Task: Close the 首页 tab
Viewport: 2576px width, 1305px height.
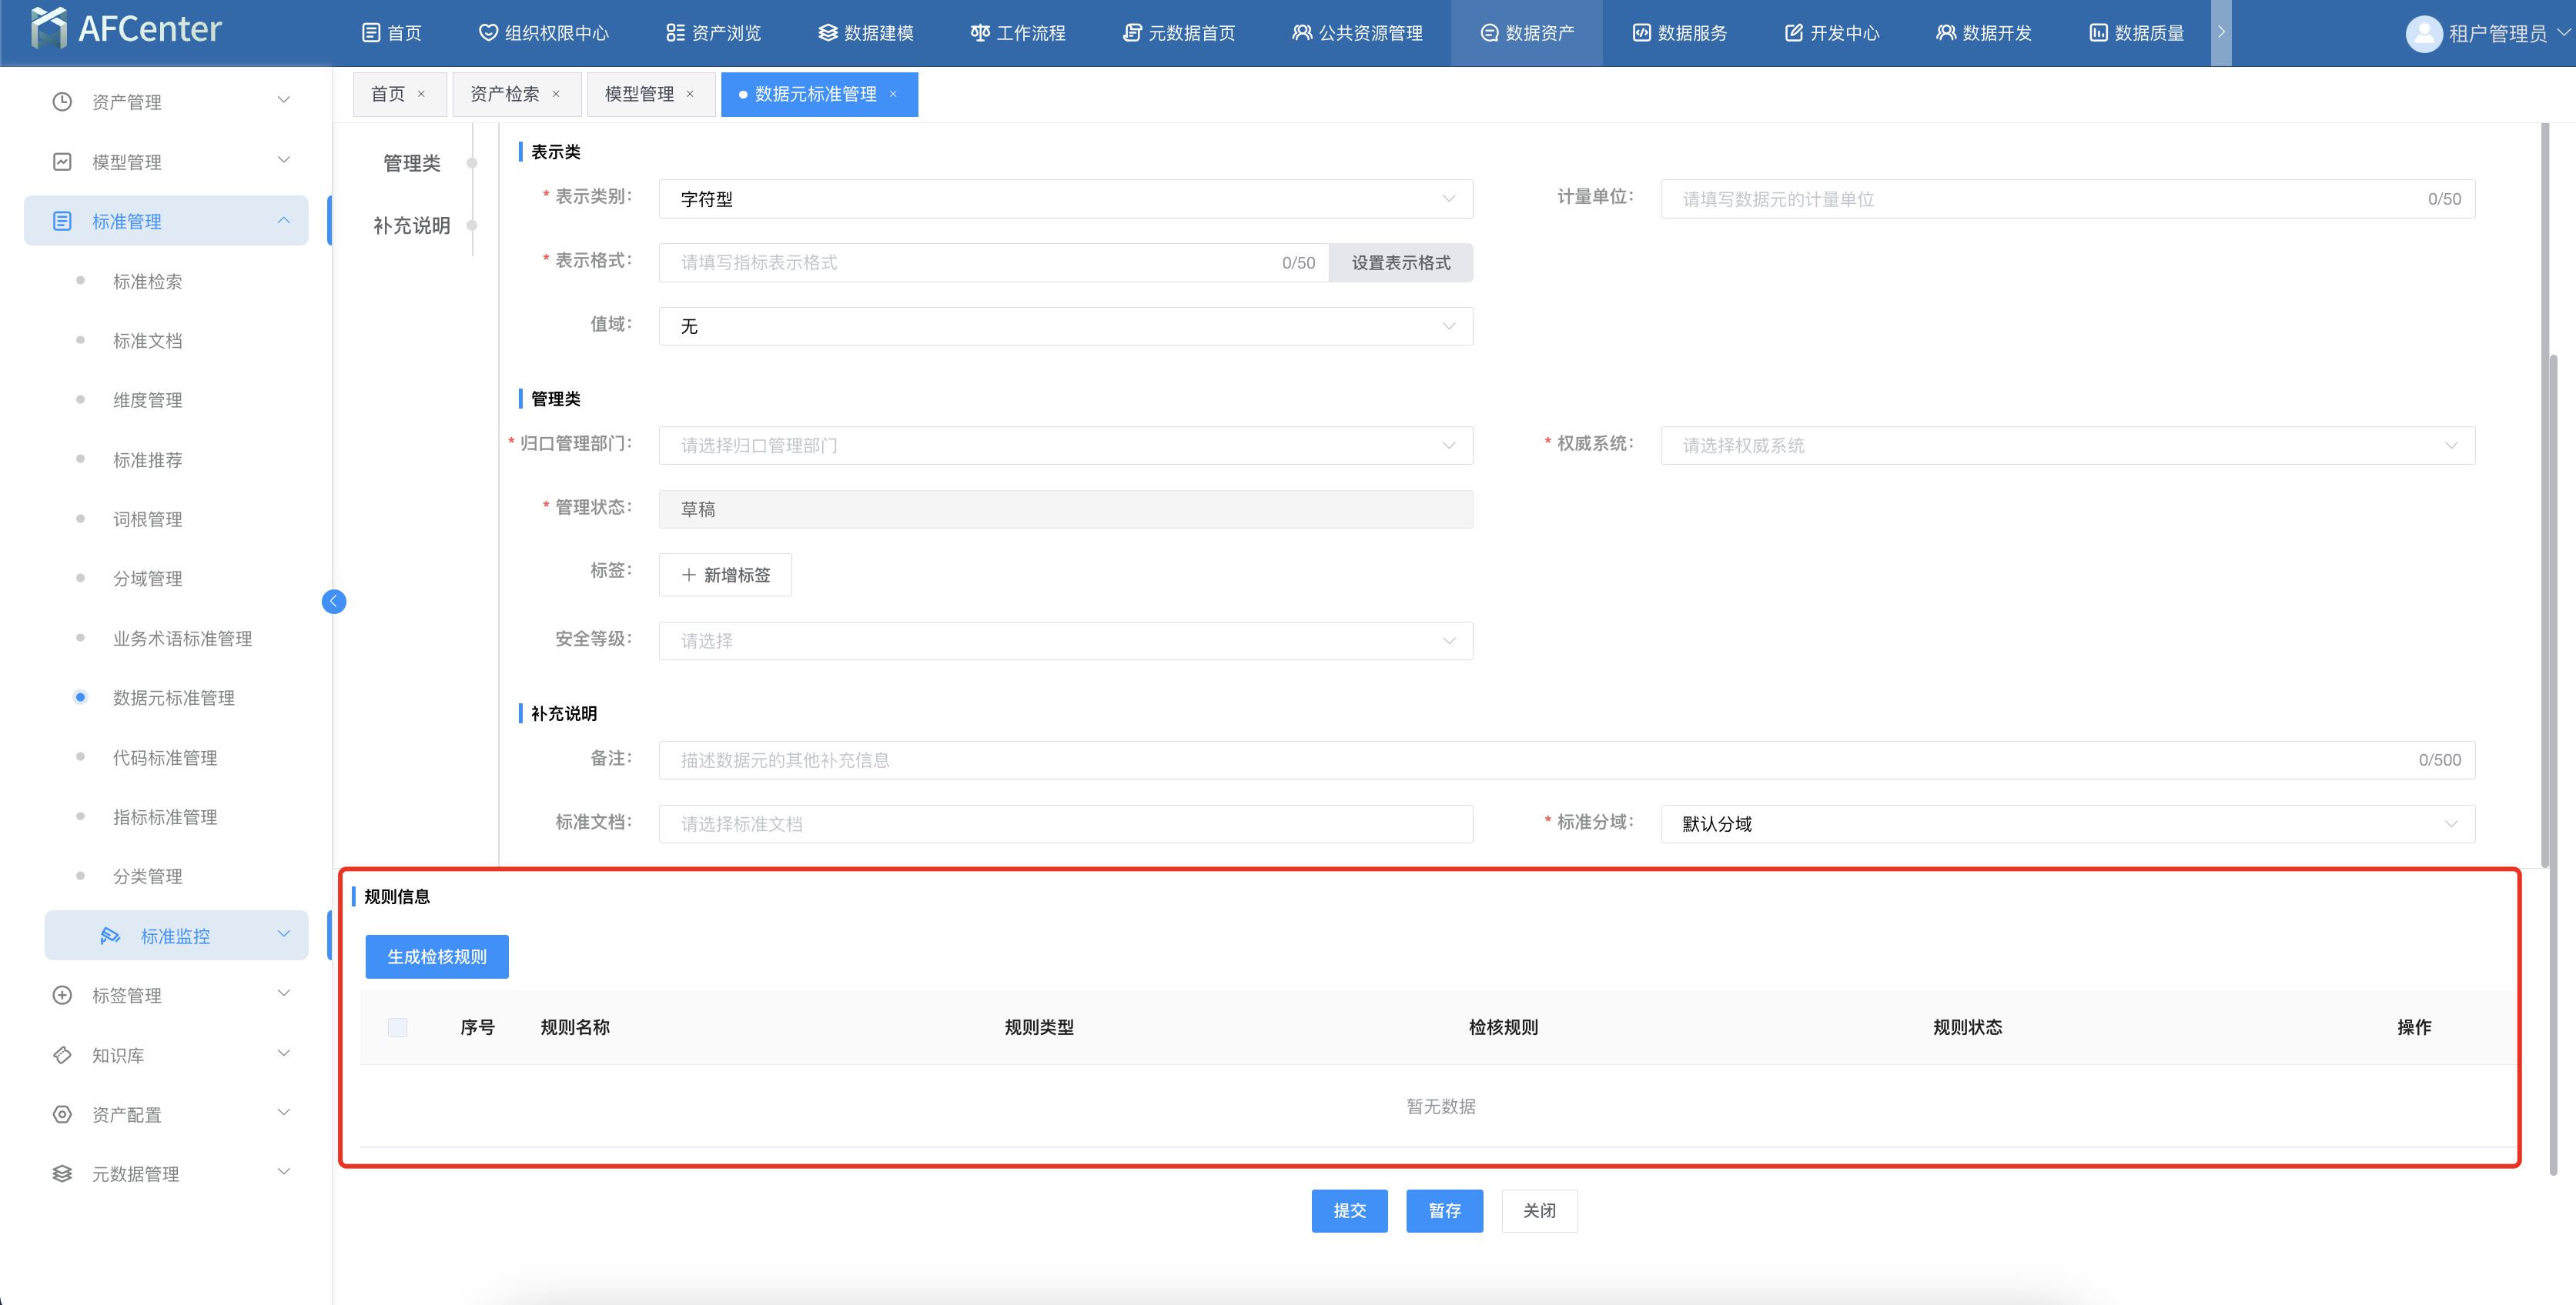Action: pyautogui.click(x=421, y=94)
